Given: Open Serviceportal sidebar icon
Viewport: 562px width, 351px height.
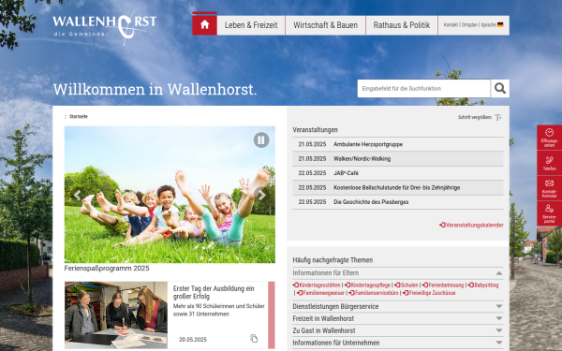Looking at the screenshot, I should point(549,213).
